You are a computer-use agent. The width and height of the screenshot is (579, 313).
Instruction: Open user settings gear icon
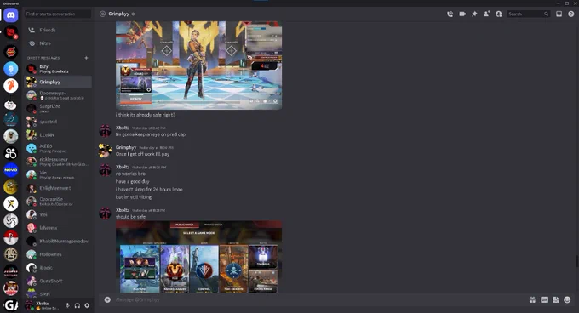(87, 305)
